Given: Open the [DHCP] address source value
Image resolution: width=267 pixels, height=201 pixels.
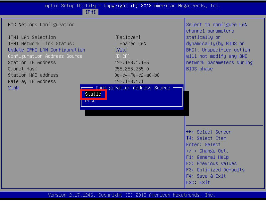Looking at the screenshot, I should point(122,56).
